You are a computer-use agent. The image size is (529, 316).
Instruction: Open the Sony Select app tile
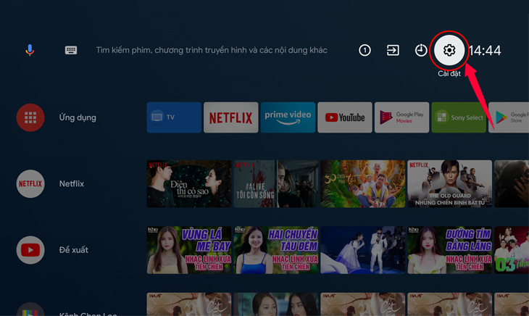tap(459, 117)
